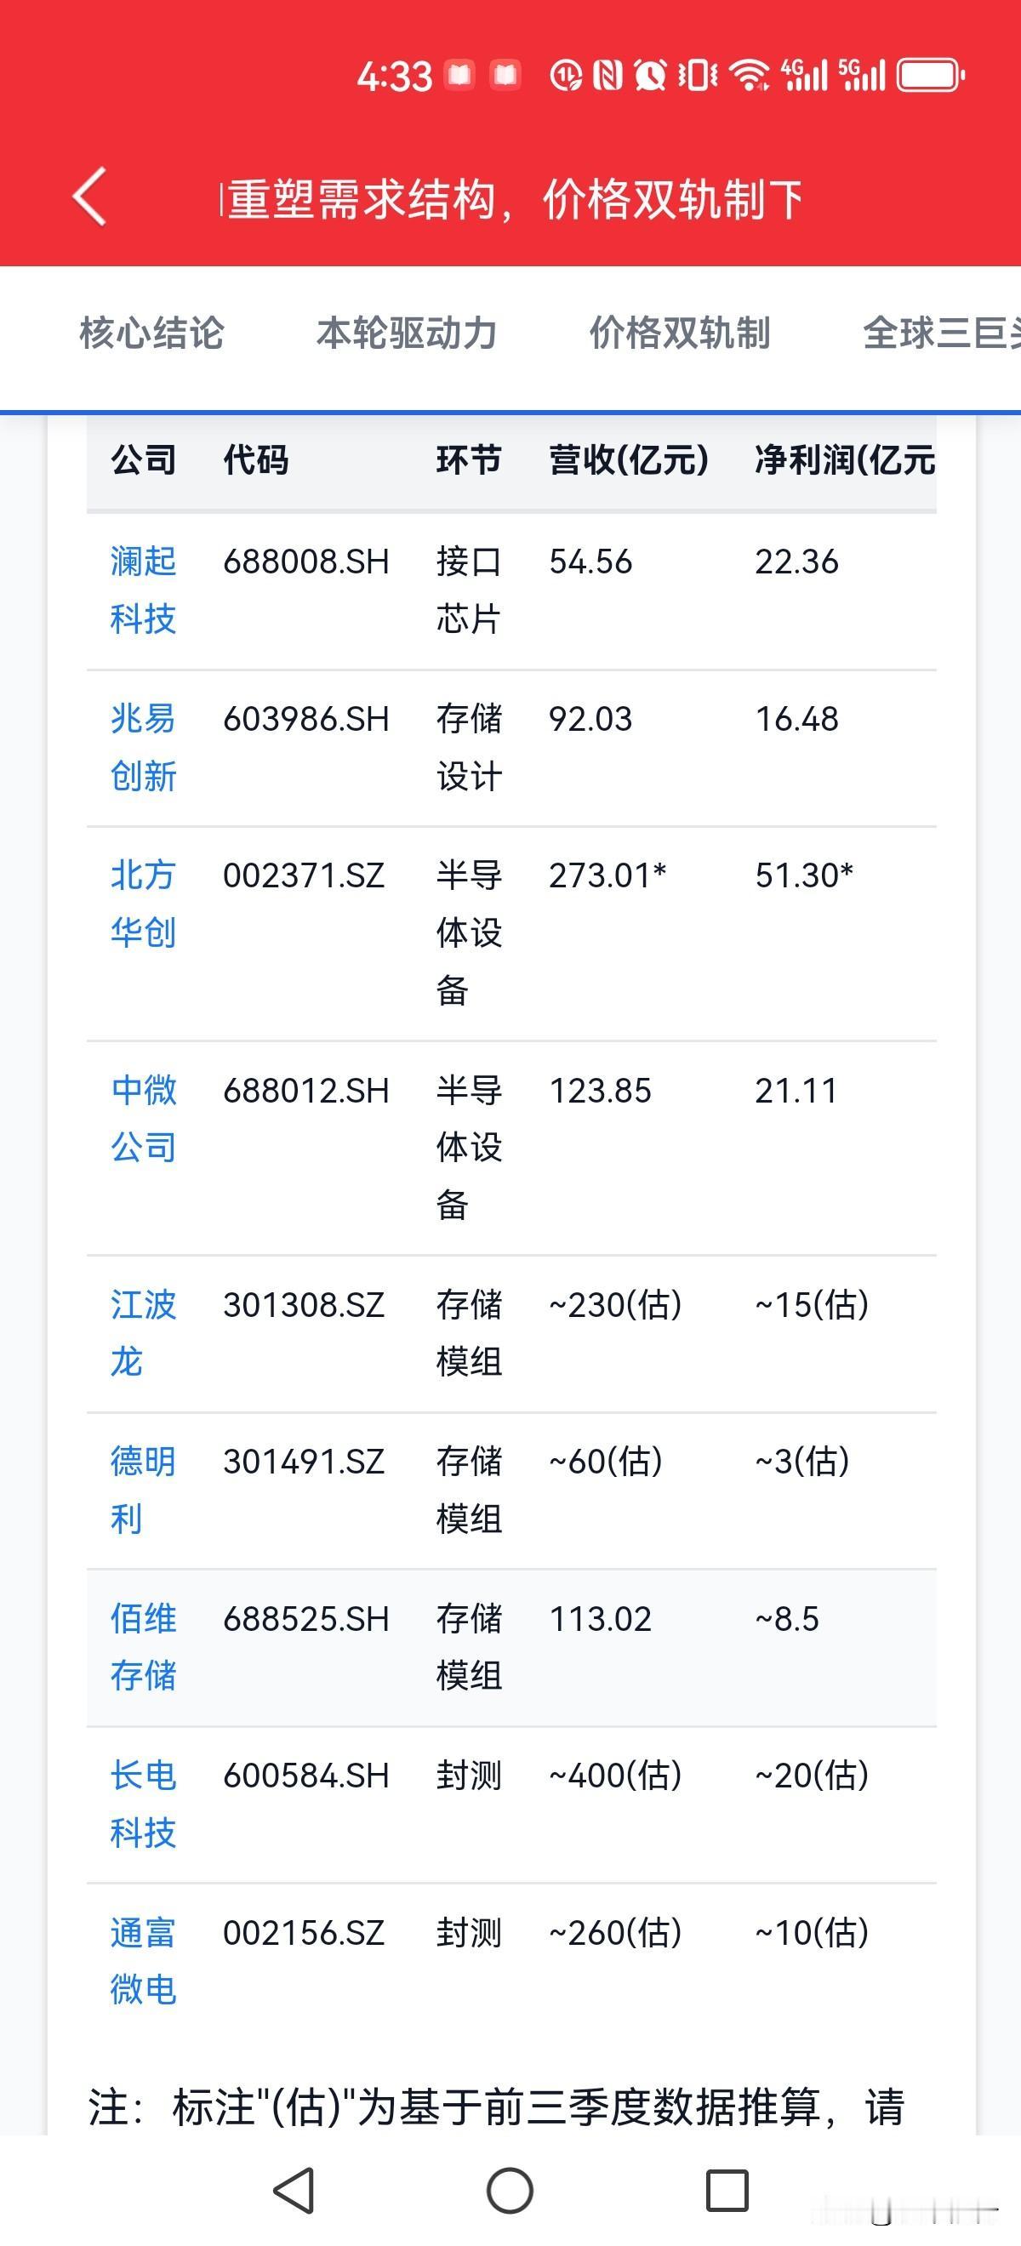Tap the Android home circle button
The width and height of the screenshot is (1021, 2246).
[x=510, y=2189]
